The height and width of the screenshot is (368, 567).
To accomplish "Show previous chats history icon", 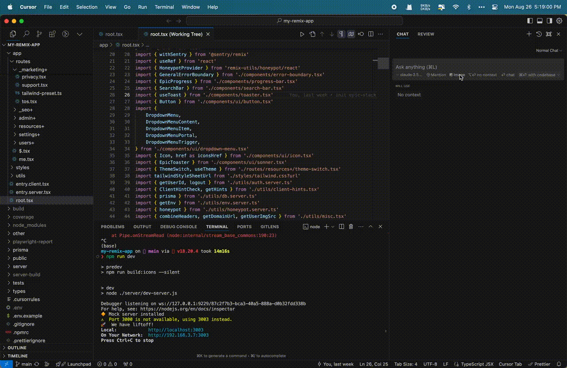I will coord(539,34).
